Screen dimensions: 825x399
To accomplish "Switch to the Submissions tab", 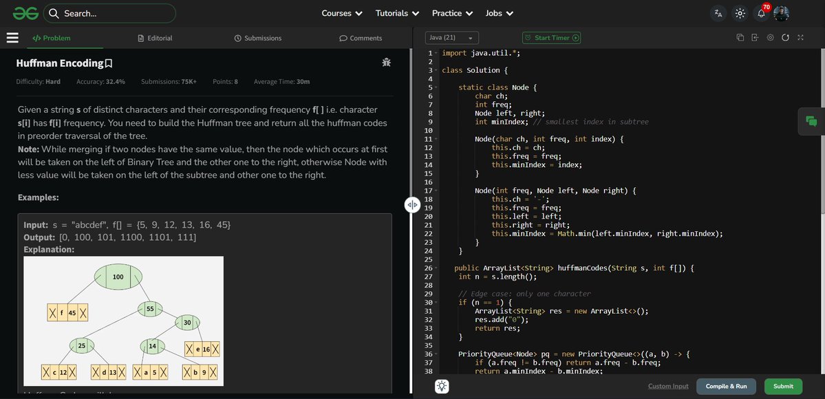I will [258, 38].
